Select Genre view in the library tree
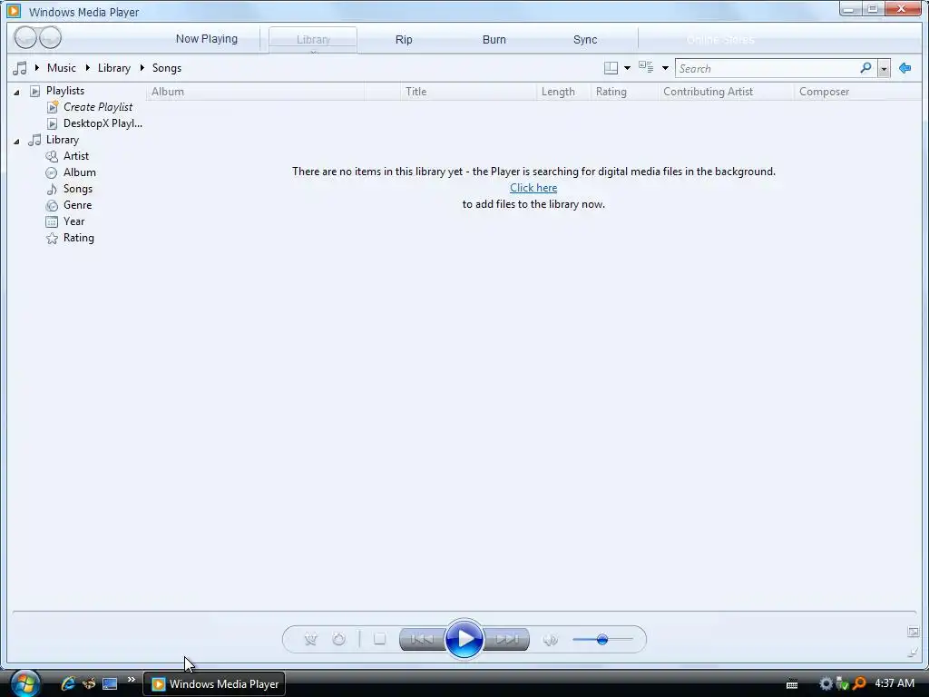This screenshot has width=929, height=697. point(78,205)
